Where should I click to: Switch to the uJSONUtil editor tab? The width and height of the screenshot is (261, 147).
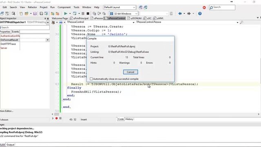click(x=135, y=18)
